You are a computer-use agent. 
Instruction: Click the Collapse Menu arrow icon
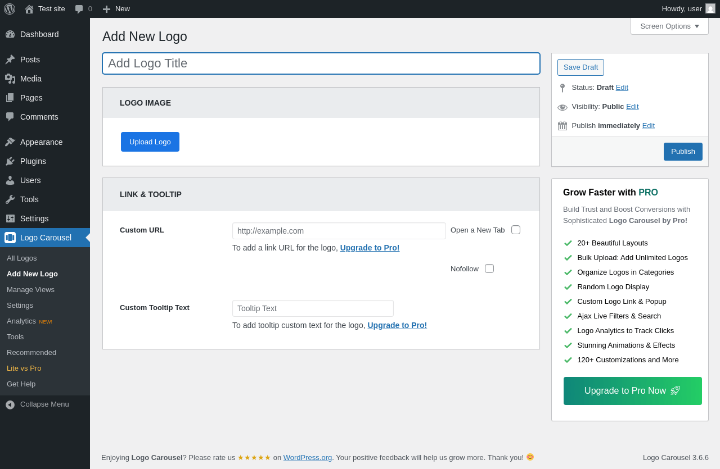point(10,404)
